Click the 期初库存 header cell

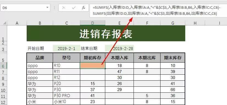(x=93, y=58)
